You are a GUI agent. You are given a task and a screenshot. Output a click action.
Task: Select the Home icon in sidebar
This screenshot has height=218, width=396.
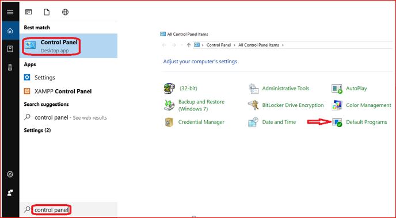coord(10,30)
